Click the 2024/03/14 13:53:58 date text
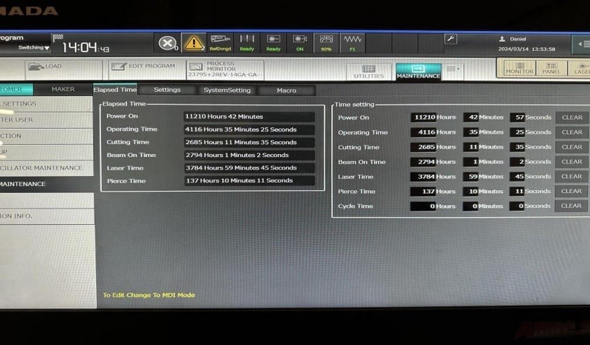Viewport: 590px width, 345px height. 526,49
